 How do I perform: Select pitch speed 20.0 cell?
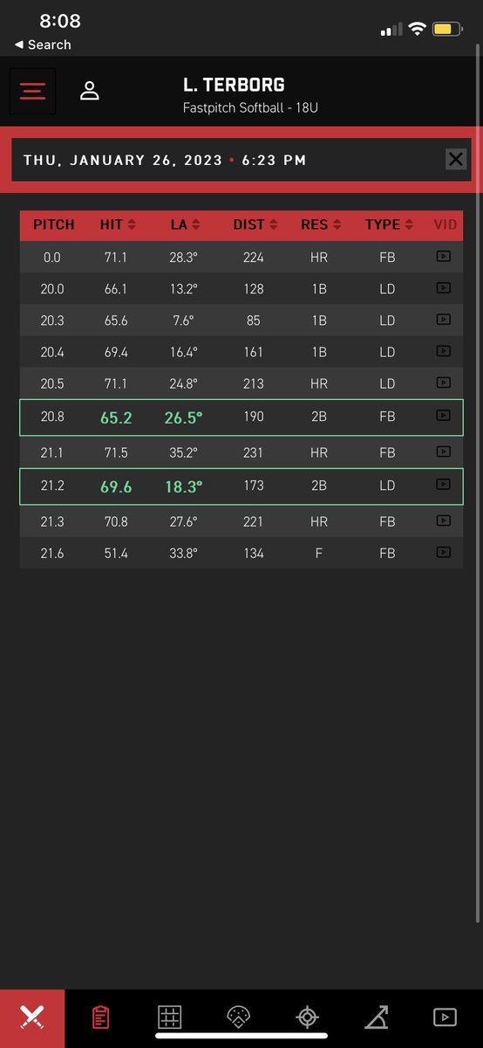[x=52, y=289]
